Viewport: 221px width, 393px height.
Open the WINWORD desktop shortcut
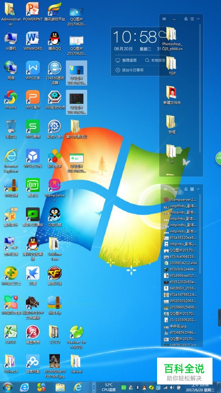(33, 41)
